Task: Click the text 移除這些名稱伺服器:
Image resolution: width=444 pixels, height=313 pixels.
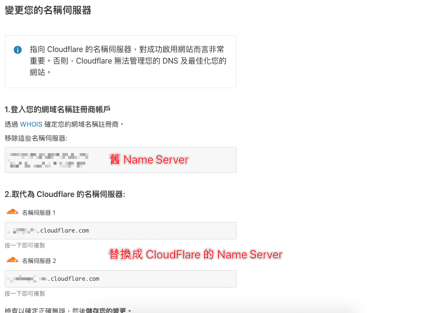Action: click(x=36, y=138)
